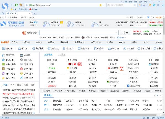165x119 pixels.
Task: Click the 100% zoom control in status bar
Action: 161,118
